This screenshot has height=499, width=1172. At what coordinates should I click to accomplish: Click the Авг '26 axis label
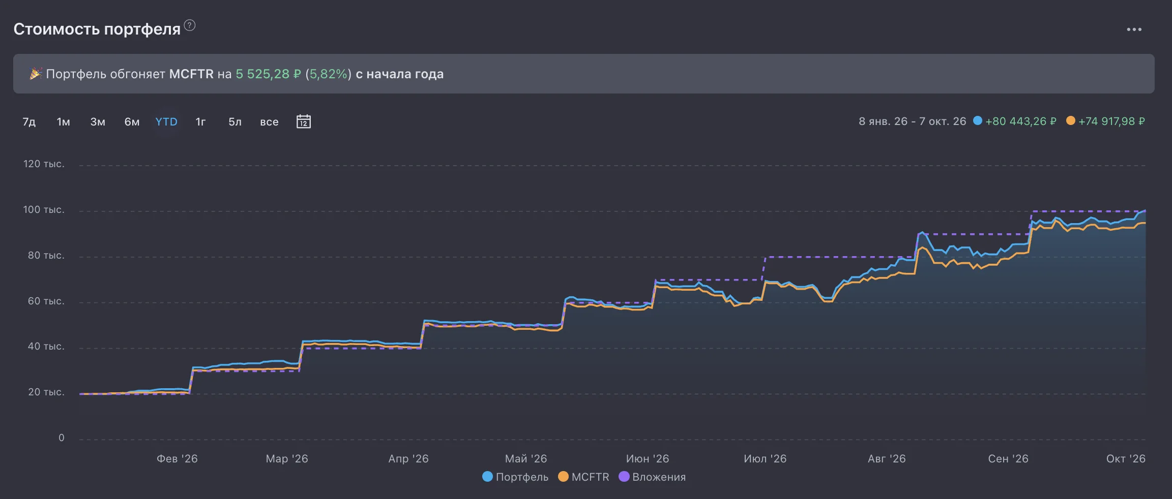887,459
